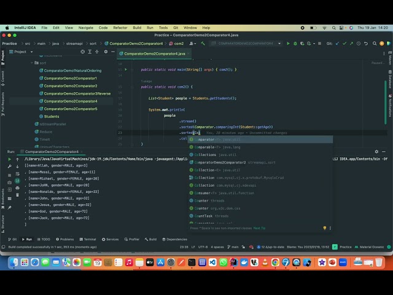Click the run gutter arrow beside main

(126, 69)
